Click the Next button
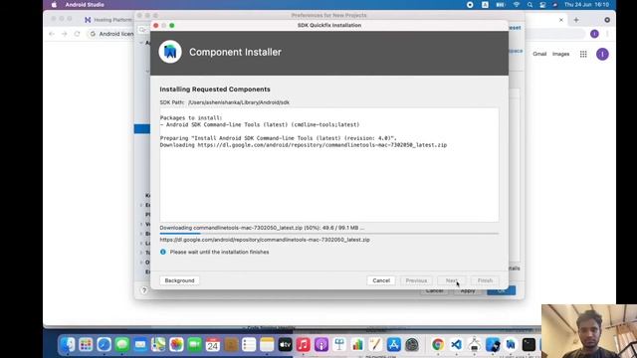 pos(451,280)
